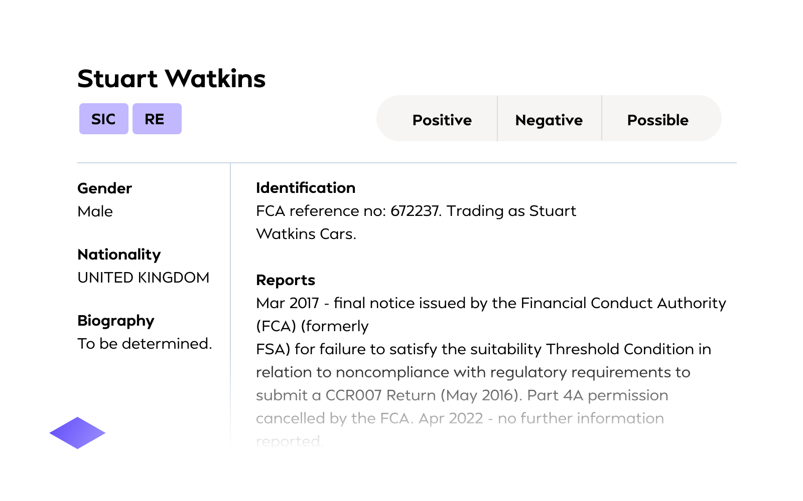
Task: Click the 'To be determined.' biography text
Action: coord(145,344)
